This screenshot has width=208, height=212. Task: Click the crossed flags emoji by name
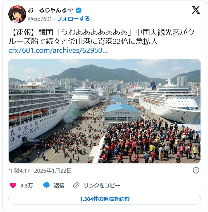coord(70,11)
